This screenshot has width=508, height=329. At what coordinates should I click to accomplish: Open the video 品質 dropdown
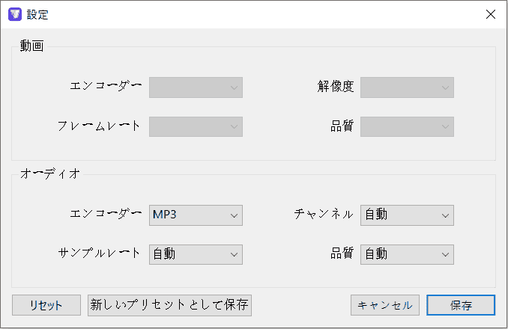coord(407,126)
